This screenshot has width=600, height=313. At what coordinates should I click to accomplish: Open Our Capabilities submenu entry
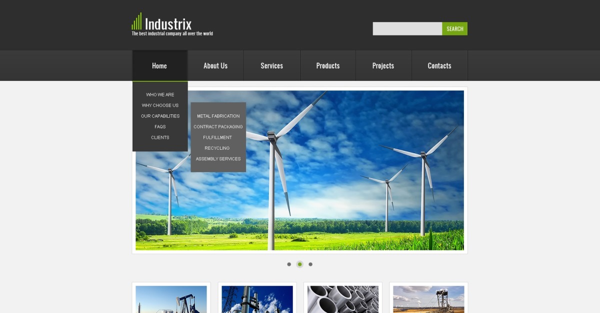160,116
